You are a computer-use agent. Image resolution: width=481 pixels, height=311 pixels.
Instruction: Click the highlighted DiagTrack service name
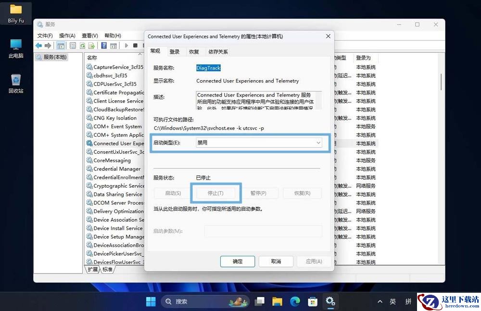[208, 68]
